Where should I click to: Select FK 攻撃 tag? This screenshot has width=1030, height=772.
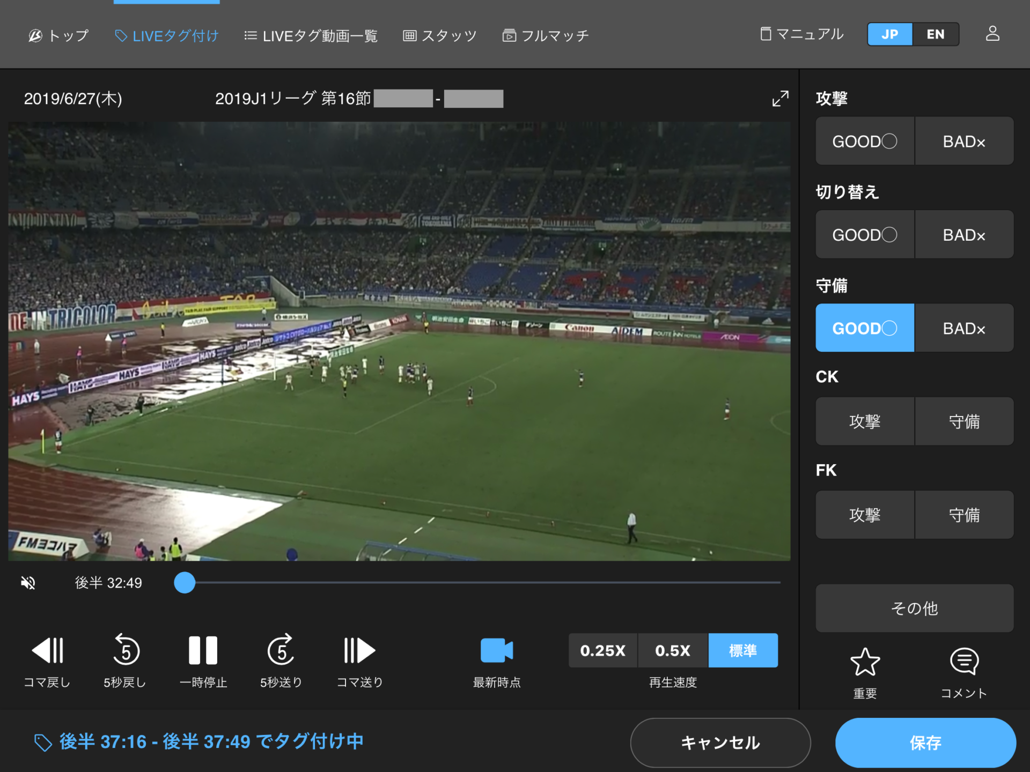click(x=865, y=515)
